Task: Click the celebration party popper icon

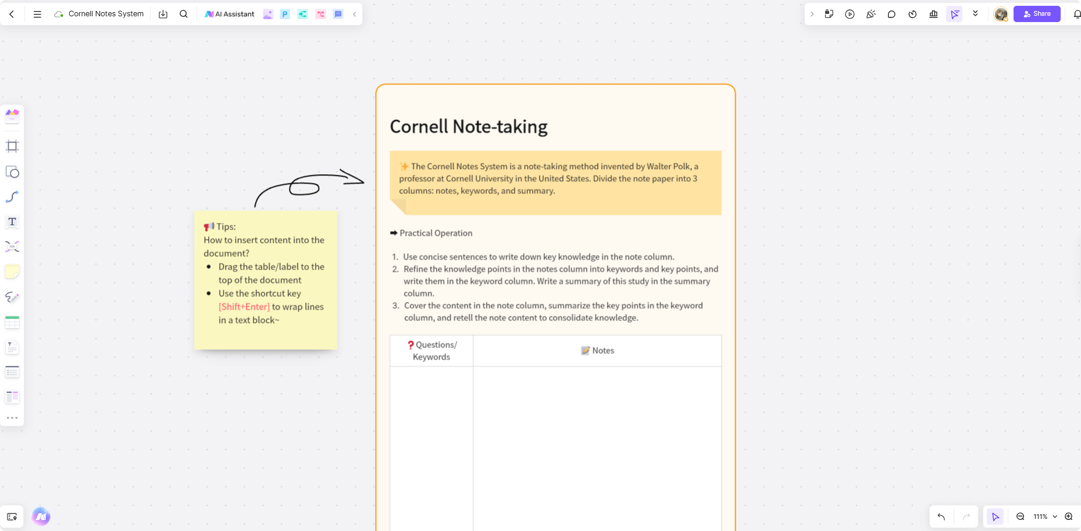Action: (x=870, y=14)
